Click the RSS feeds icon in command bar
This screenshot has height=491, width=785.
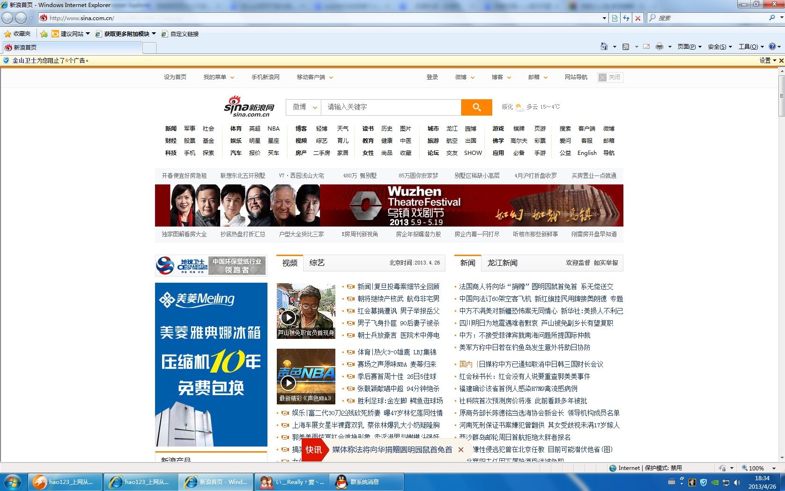(x=625, y=46)
